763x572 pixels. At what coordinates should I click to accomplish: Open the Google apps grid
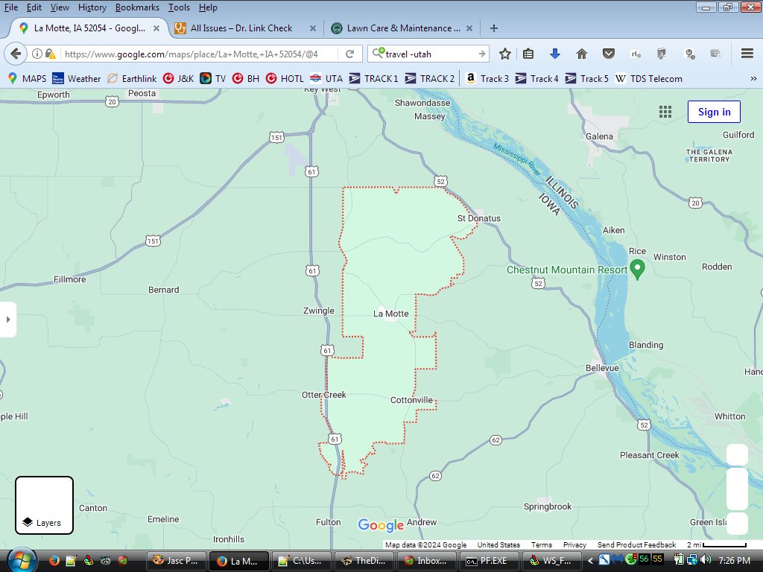665,112
